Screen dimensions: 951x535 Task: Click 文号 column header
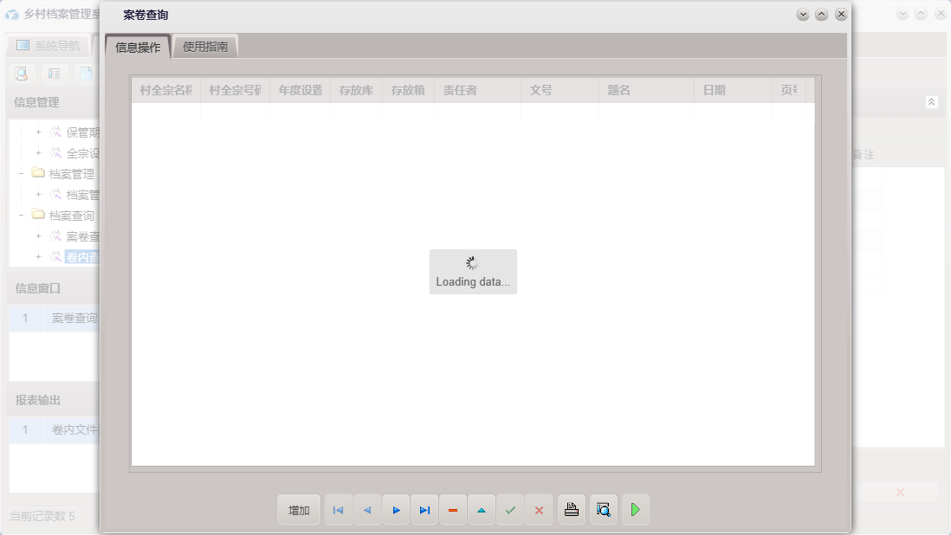(560, 90)
